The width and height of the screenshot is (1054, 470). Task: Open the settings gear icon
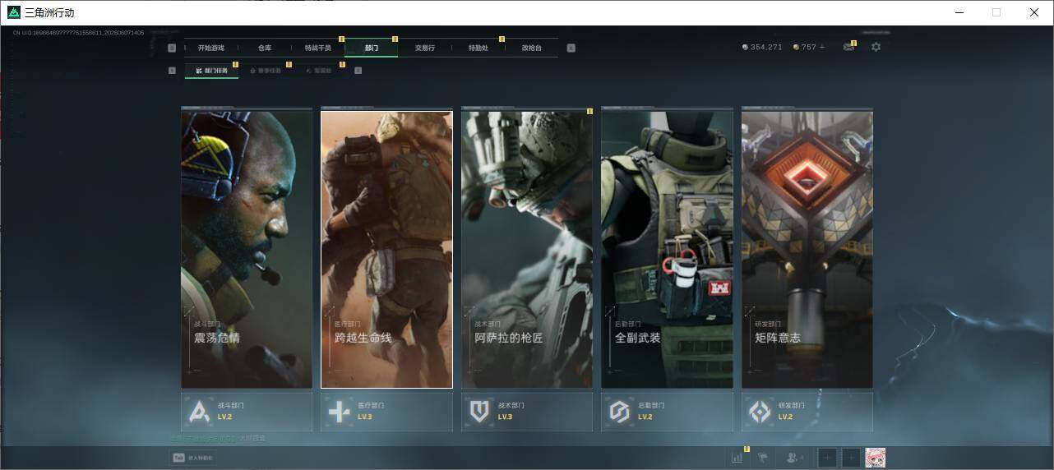pyautogui.click(x=876, y=48)
